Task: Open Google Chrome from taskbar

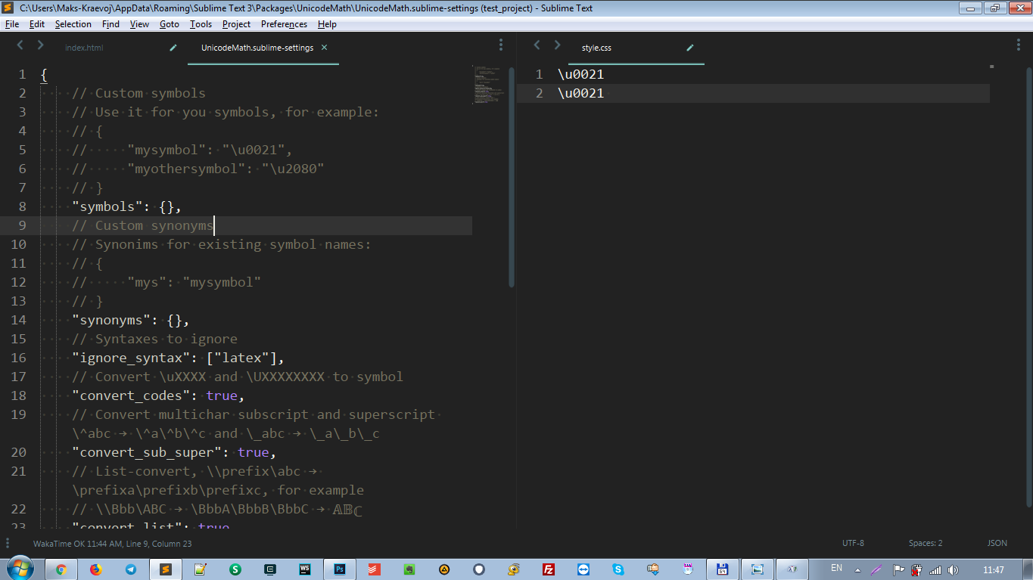Action: 61,569
